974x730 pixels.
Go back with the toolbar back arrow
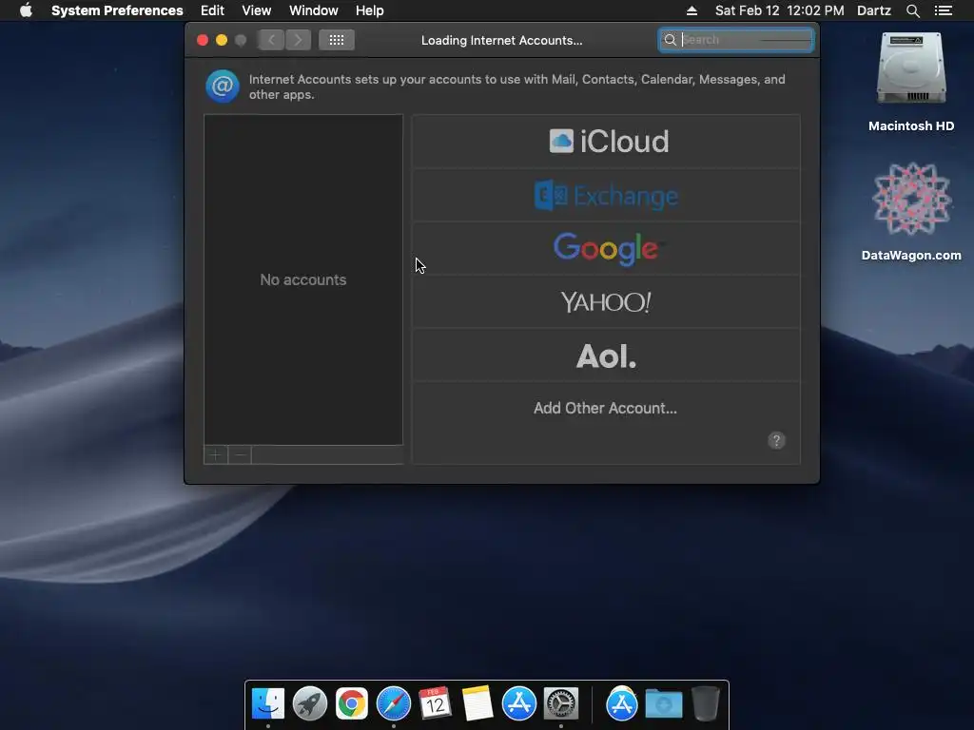271,40
